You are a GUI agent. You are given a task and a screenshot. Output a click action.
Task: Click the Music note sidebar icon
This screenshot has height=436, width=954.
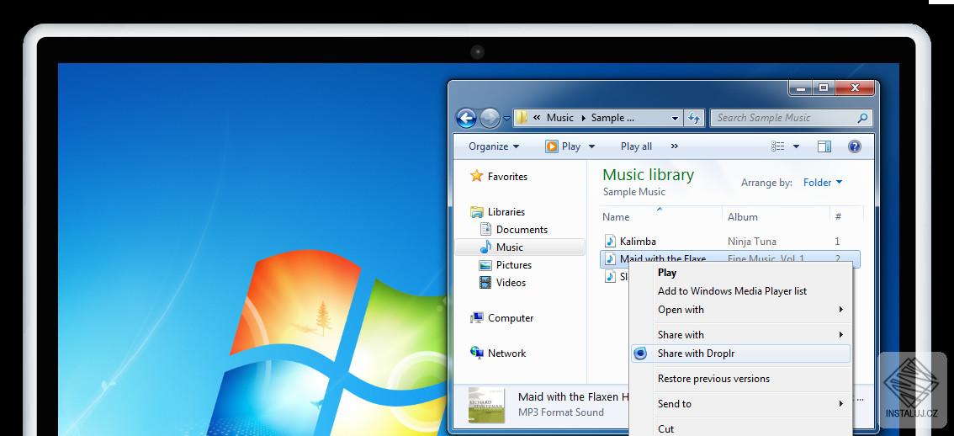pos(485,247)
